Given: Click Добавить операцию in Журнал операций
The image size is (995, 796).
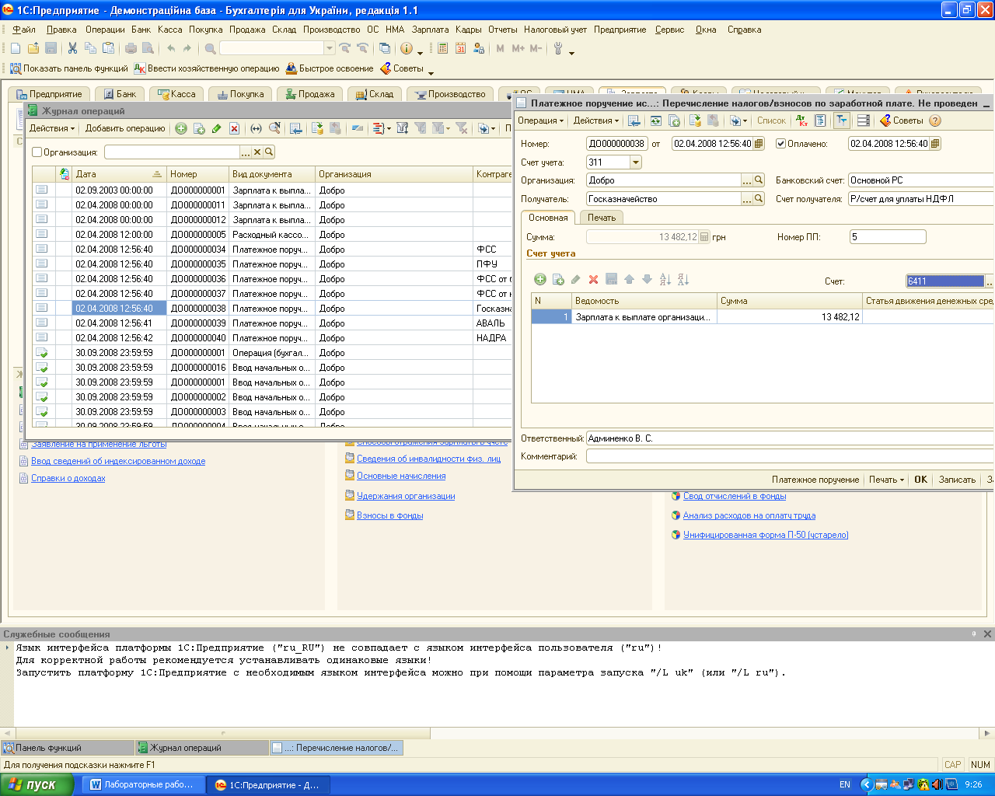Looking at the screenshot, I should pos(125,128).
